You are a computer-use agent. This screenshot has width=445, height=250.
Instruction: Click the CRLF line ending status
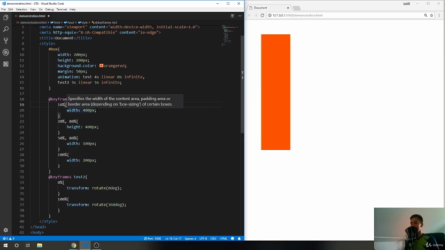pyautogui.click(x=213, y=239)
